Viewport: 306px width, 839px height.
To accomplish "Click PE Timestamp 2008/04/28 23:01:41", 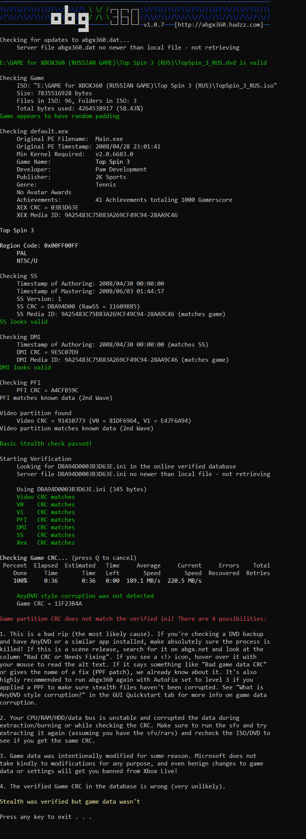I will click(x=128, y=147).
